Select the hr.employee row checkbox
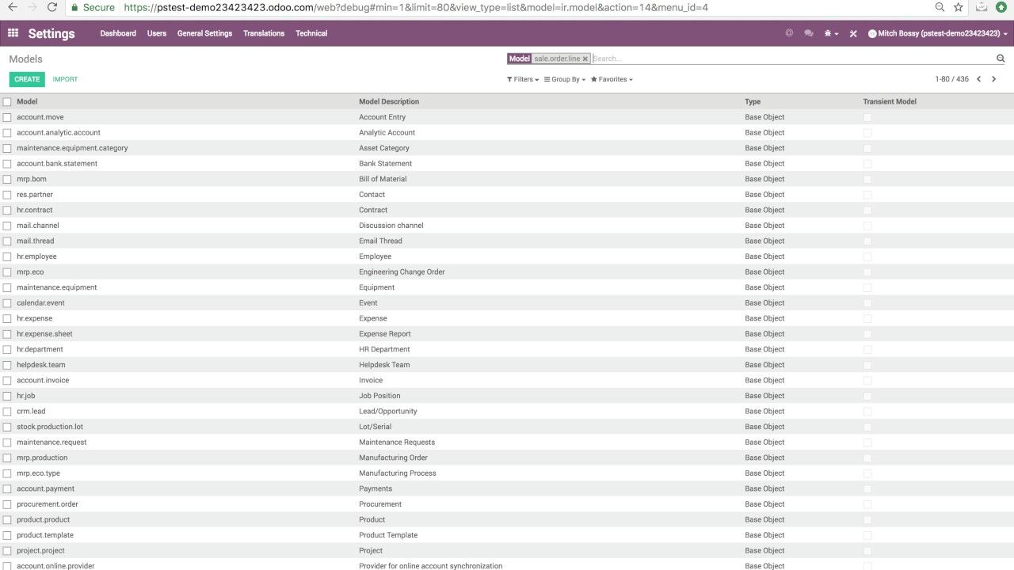Image resolution: width=1014 pixels, height=570 pixels. pos(7,256)
